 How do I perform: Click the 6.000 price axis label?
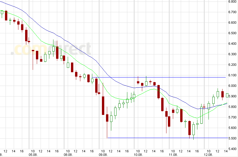pos(232,86)
